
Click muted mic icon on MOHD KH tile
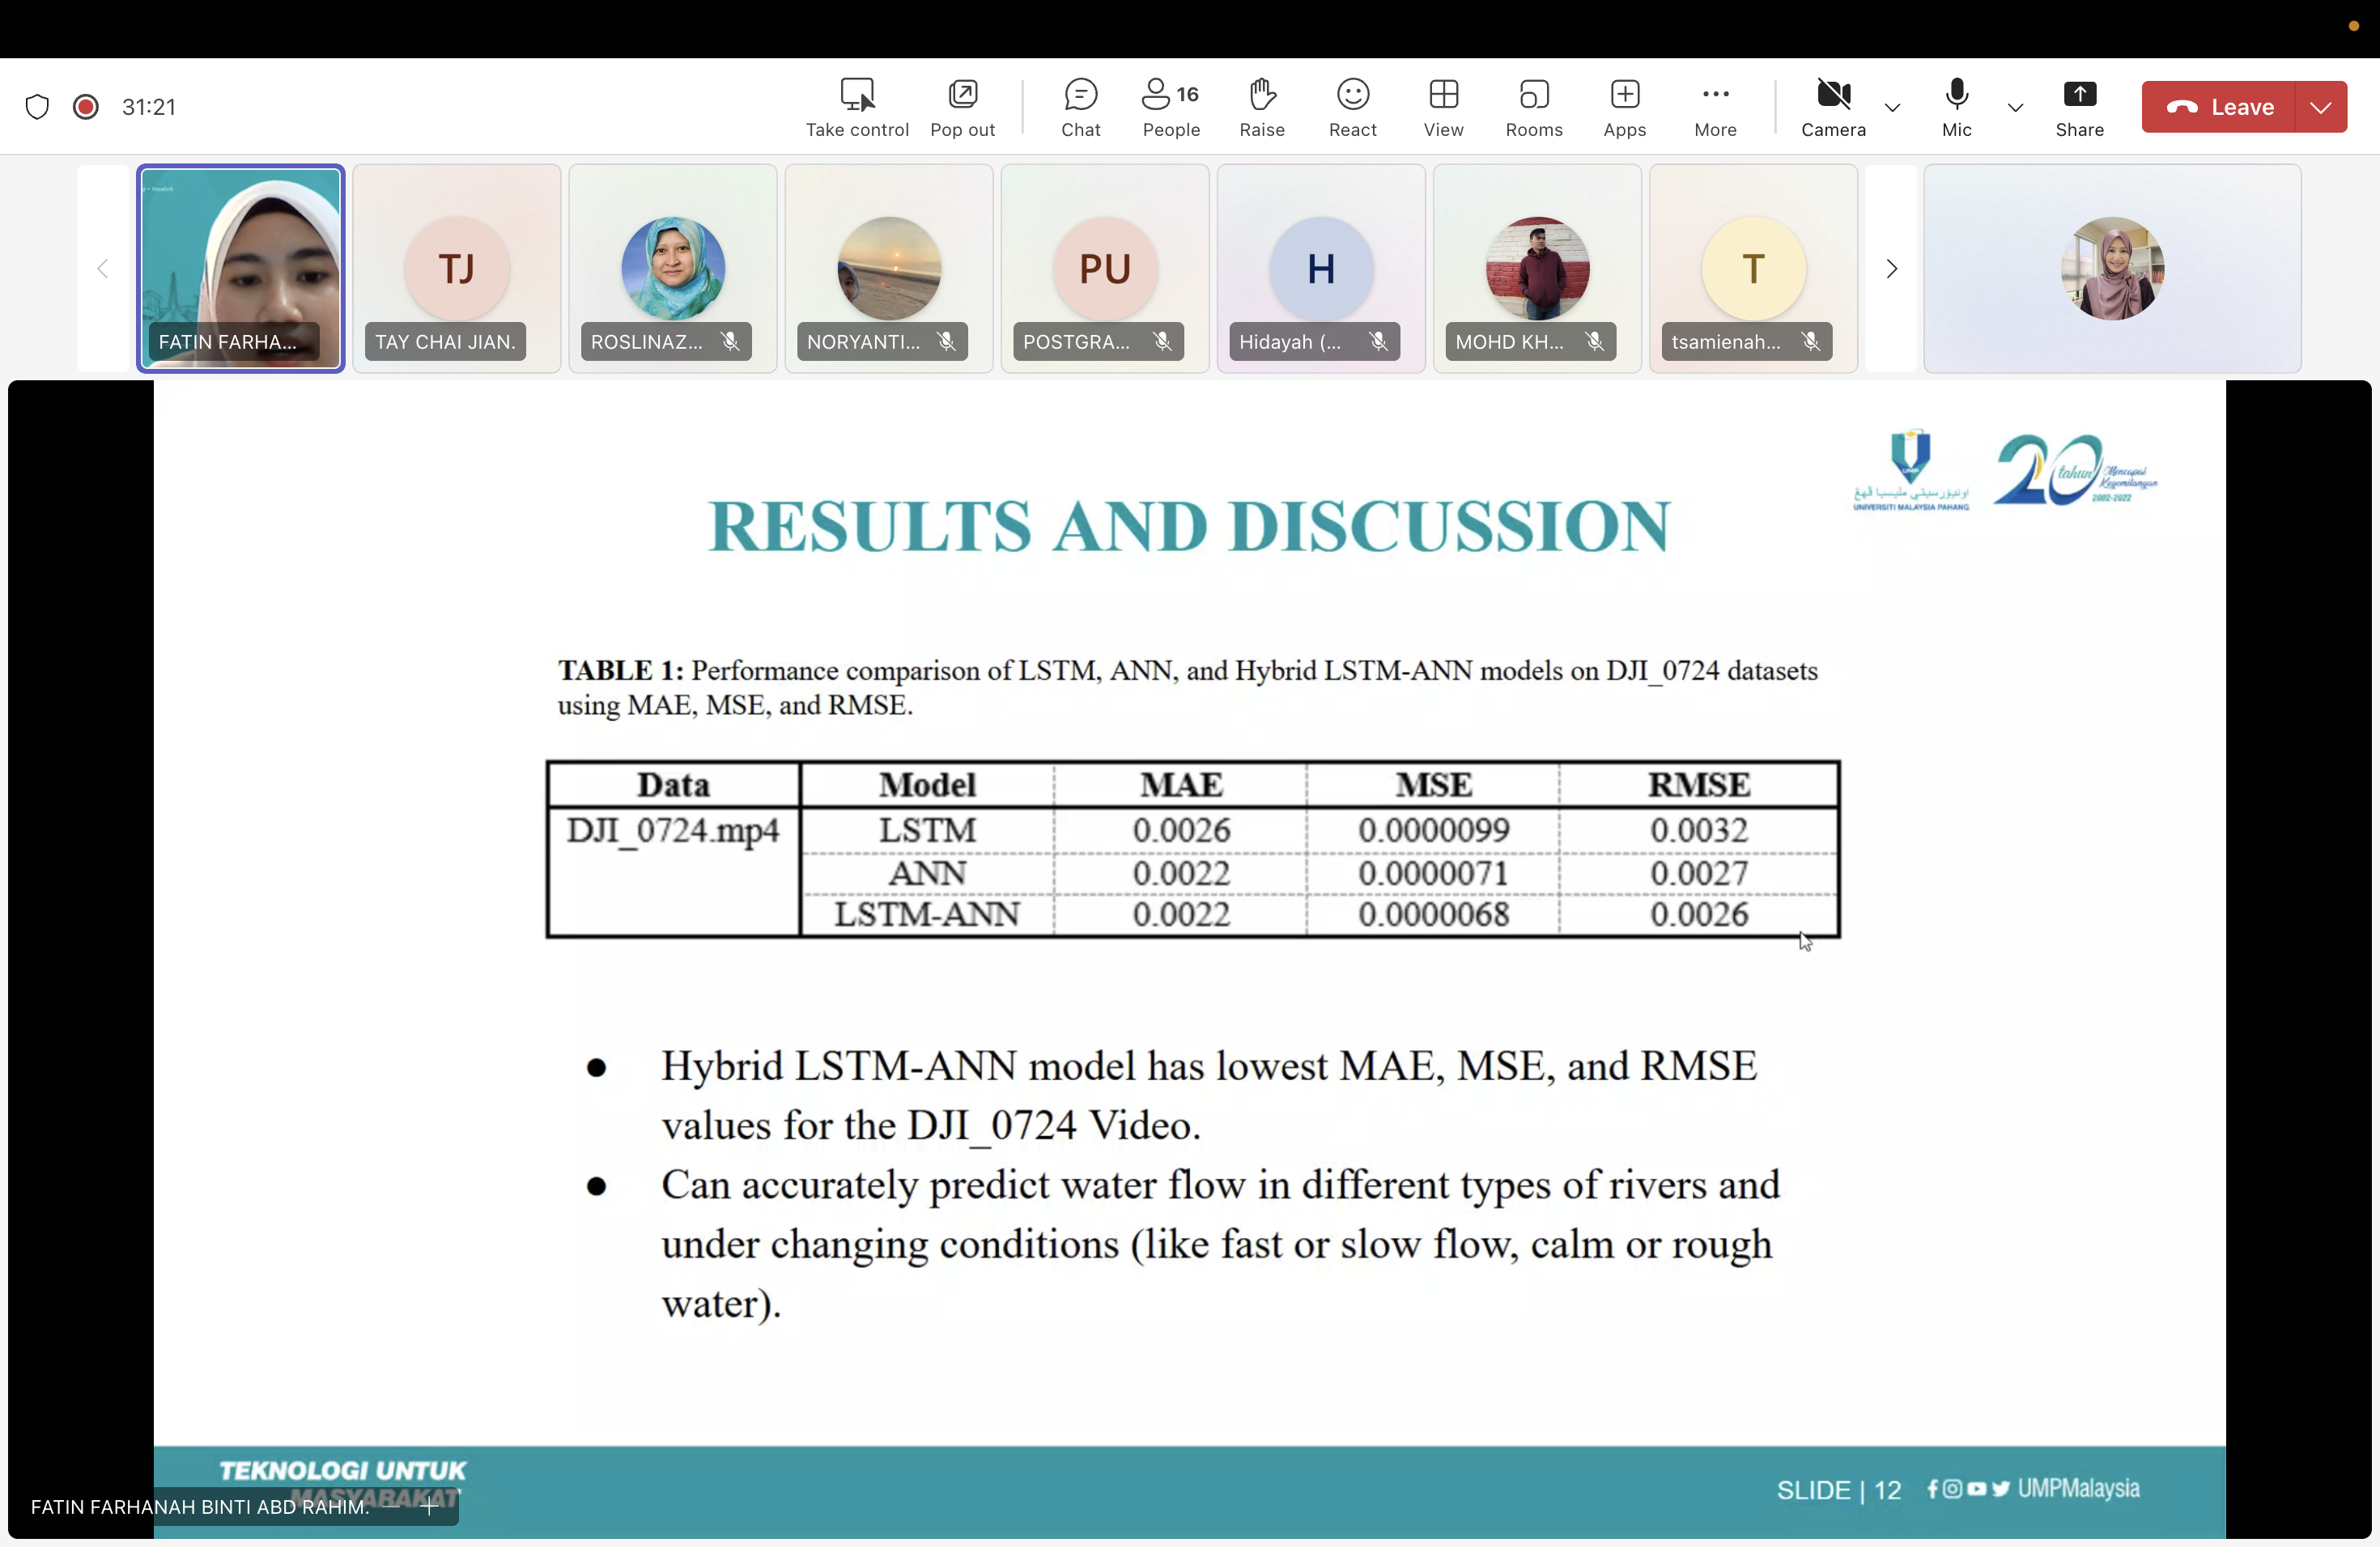[x=1595, y=341]
